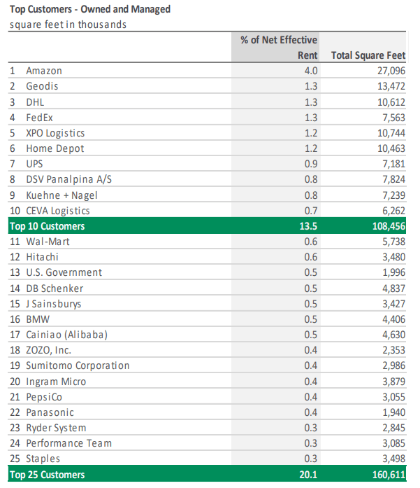This screenshot has height=488, width=420.
Task: Click Geodis total square feet 13,472
Action: (391, 86)
